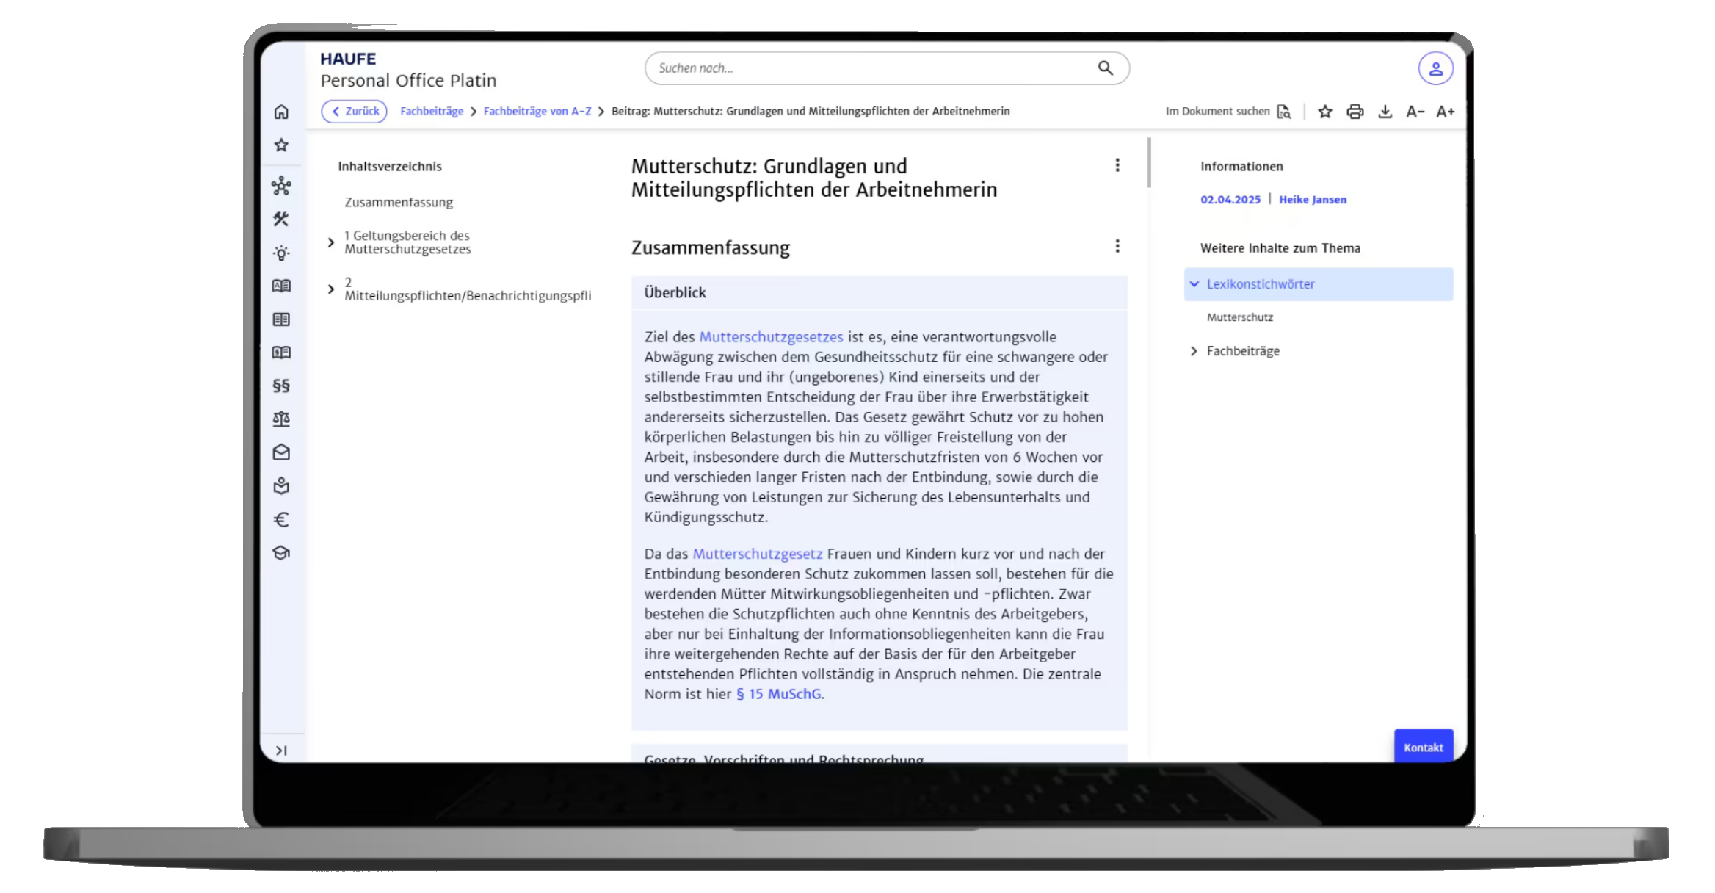Click the home icon in sidebar
This screenshot has height=893, width=1715.
pos(281,112)
